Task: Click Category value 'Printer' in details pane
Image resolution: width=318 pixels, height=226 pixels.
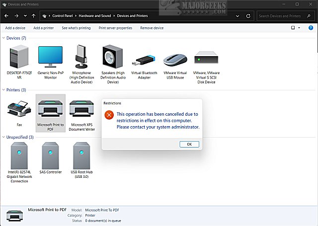Action: point(90,216)
